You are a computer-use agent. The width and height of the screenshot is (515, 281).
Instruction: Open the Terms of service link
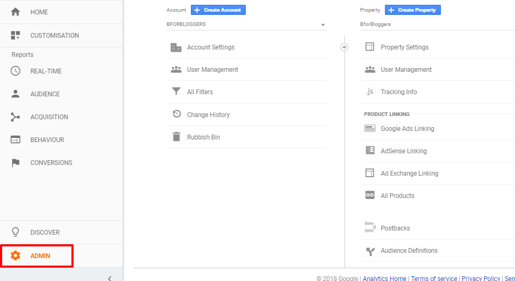[x=434, y=278]
